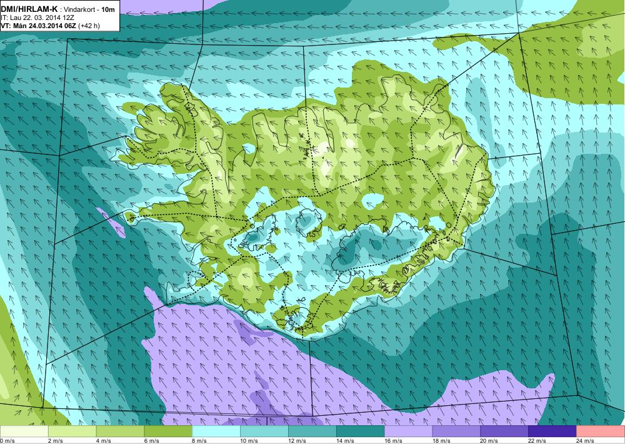Screen dimensions: 625x444
Task: Click the bright cyan 8–10 m/s legend swatch
Action: pos(216,431)
